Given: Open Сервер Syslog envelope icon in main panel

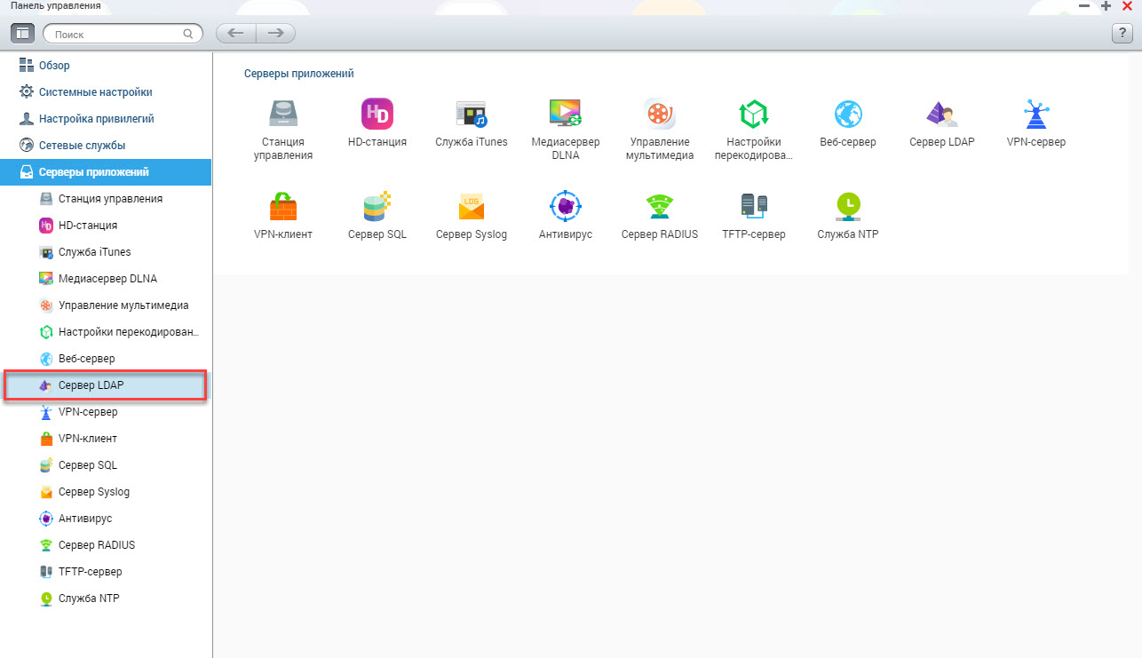Looking at the screenshot, I should [472, 206].
